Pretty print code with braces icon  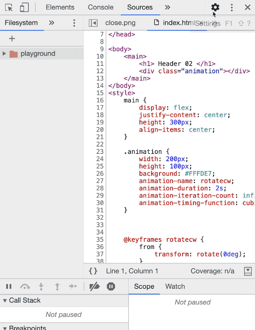click(x=93, y=271)
